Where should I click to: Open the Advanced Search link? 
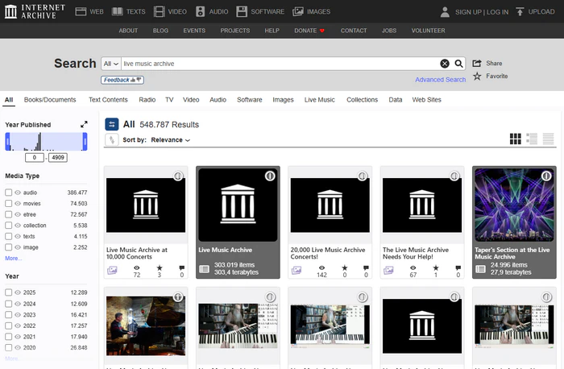tap(440, 80)
